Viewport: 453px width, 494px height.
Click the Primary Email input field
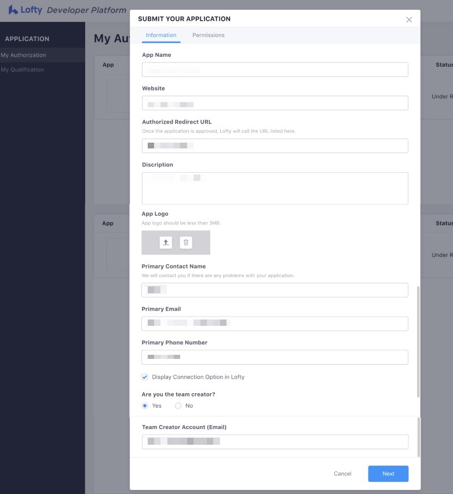click(275, 324)
